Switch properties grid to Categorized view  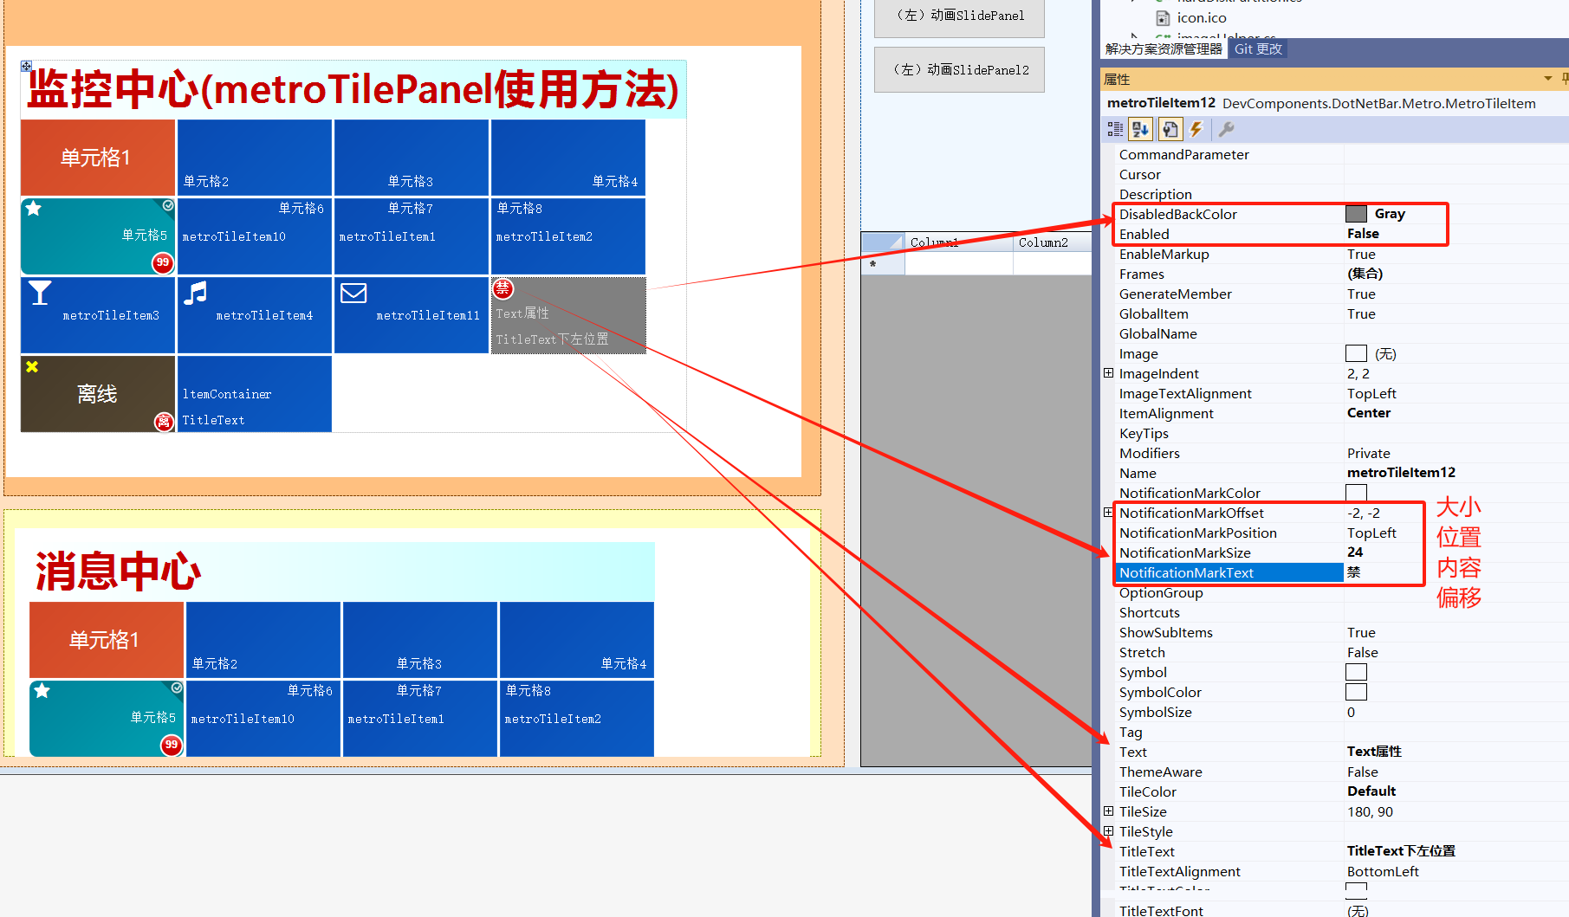pos(1115,129)
